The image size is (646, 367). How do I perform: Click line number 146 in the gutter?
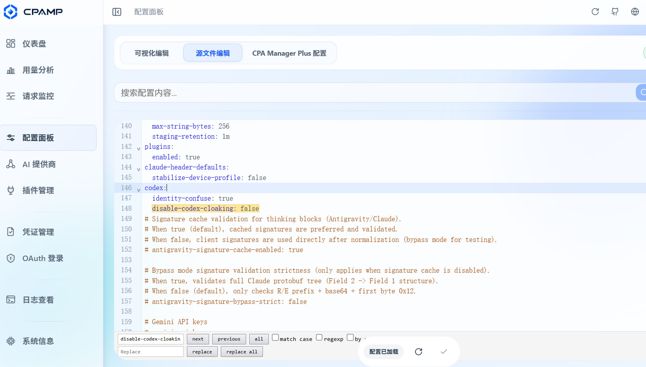[126, 188]
